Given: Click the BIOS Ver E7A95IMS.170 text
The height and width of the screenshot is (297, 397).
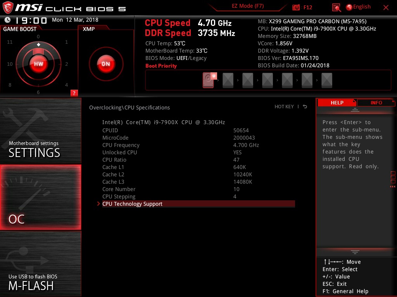Looking at the screenshot, I should 288,58.
